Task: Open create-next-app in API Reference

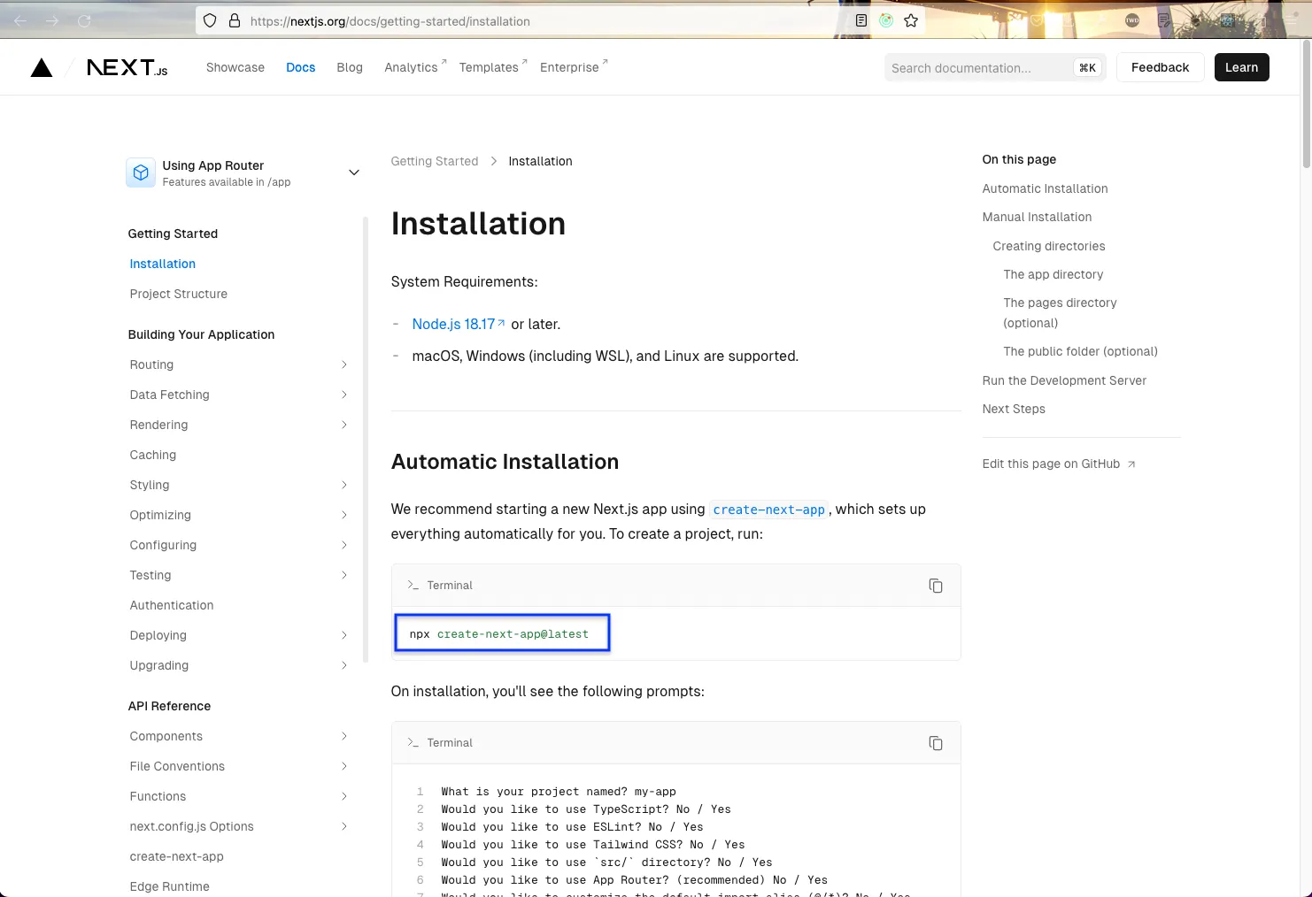Action: tap(177, 856)
